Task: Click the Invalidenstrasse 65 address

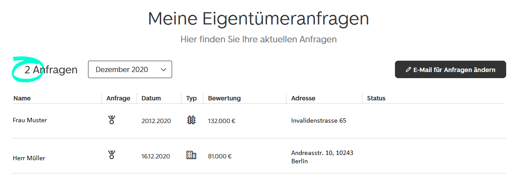Action: [x=318, y=120]
